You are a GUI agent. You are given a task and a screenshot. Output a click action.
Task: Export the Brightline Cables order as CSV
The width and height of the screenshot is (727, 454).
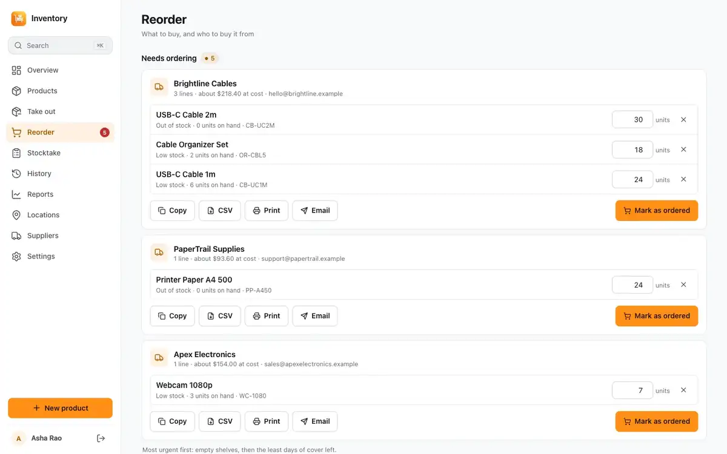point(220,211)
